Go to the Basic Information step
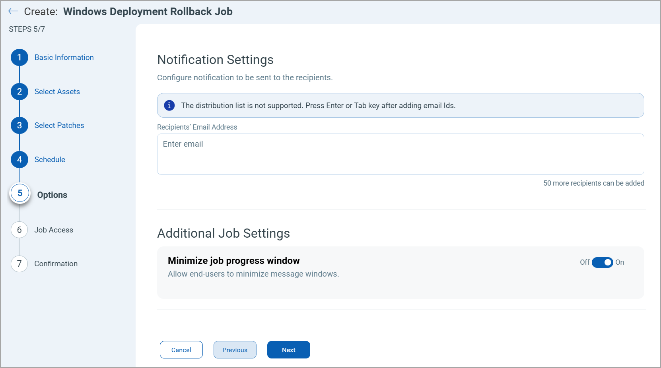Screen dimensions: 661x368 64,57
